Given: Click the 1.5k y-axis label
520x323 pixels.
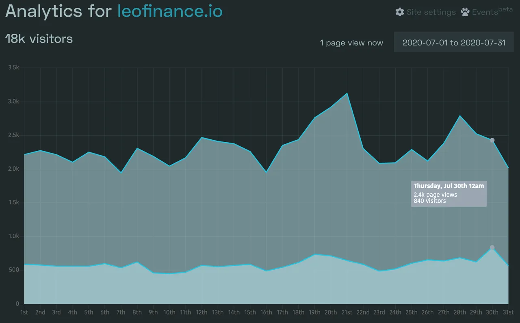Looking at the screenshot, I should 13,202.
